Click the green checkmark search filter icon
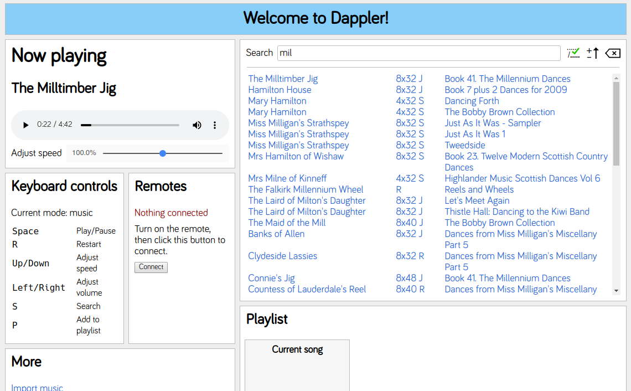Viewport: 631px width, 391px height. coord(573,53)
